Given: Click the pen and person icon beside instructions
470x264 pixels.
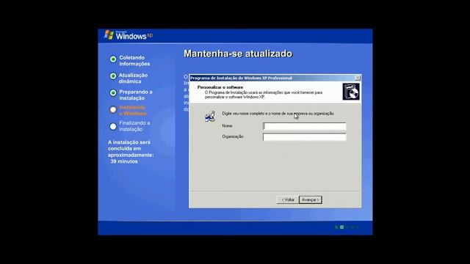Looking at the screenshot, I should click(210, 116).
